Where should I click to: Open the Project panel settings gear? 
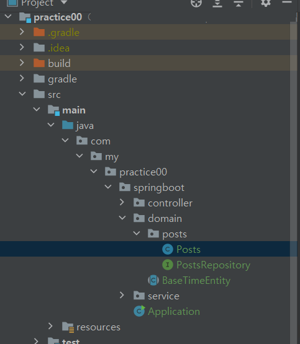click(266, 3)
